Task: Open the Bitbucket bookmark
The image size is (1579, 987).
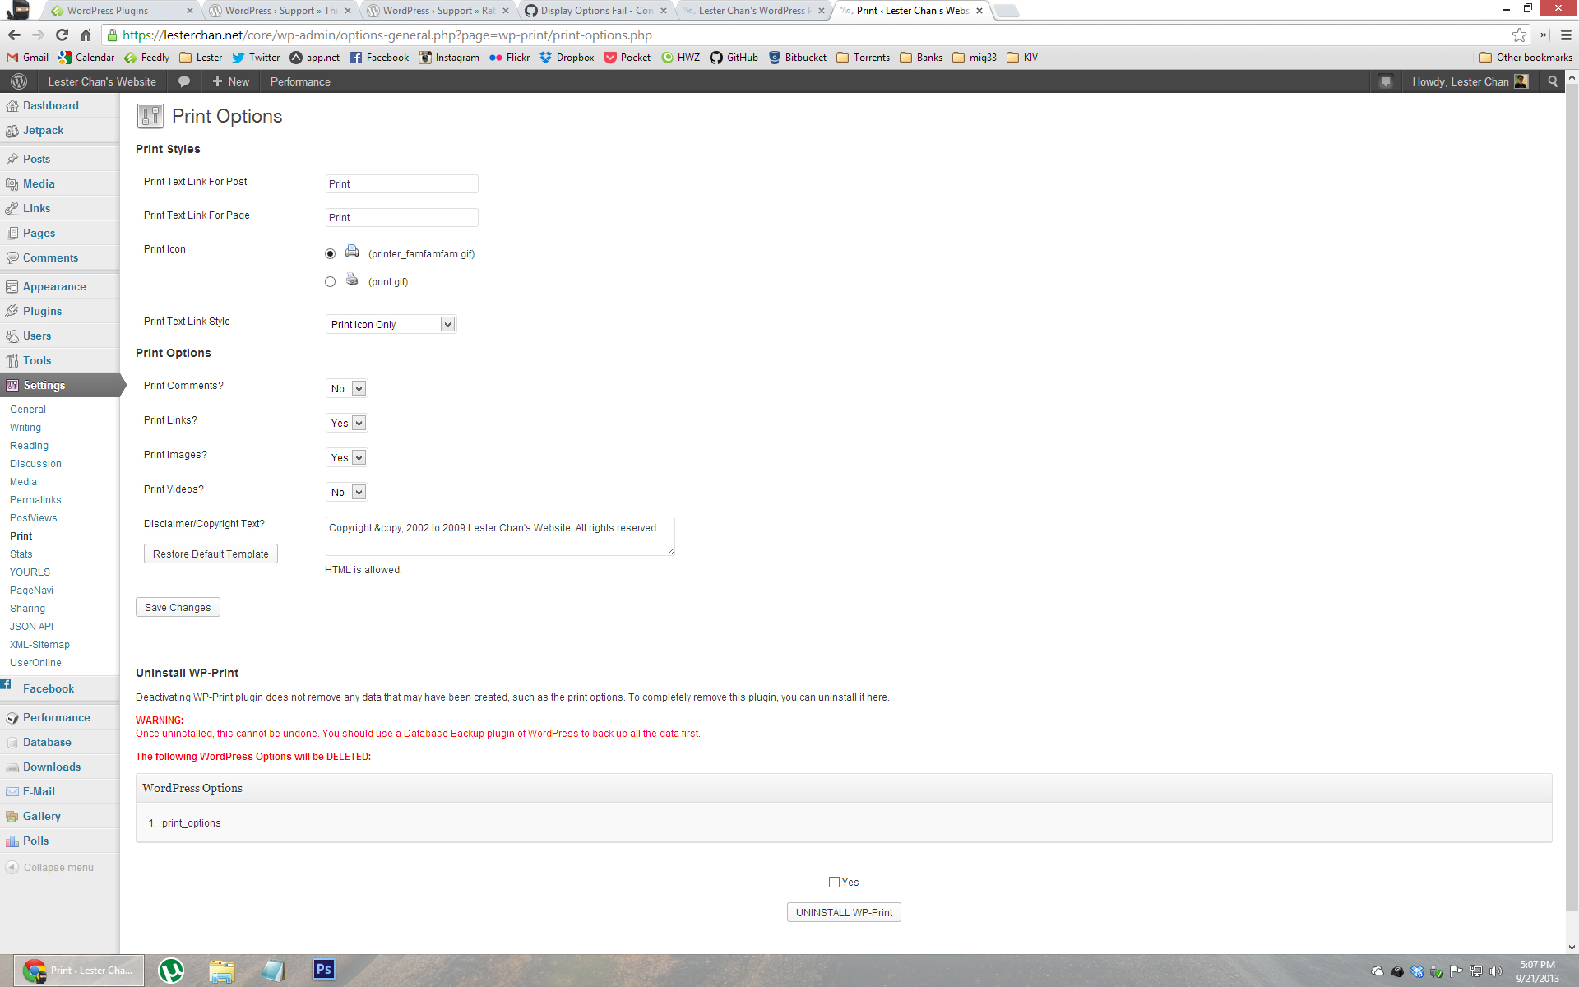Action: [x=797, y=58]
